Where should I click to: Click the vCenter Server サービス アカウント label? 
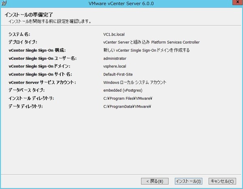[42, 82]
